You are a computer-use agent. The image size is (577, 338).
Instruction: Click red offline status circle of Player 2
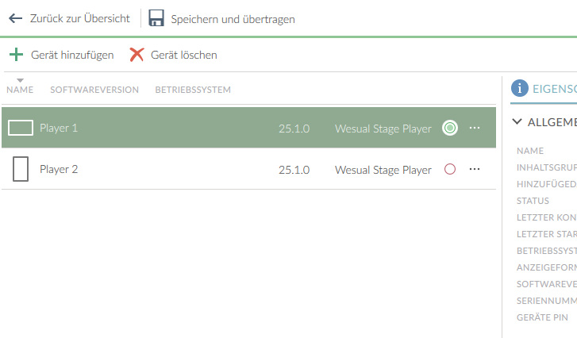[x=450, y=169]
